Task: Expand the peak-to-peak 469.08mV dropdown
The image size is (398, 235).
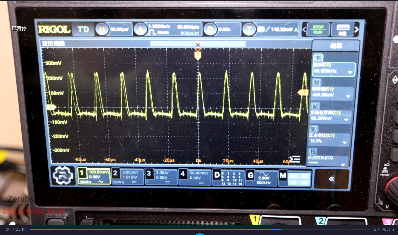Action: (x=348, y=96)
